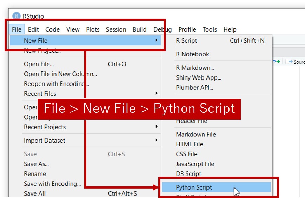Open the Edit menu
Viewport: 305px width, 198px height.
(x=33, y=29)
